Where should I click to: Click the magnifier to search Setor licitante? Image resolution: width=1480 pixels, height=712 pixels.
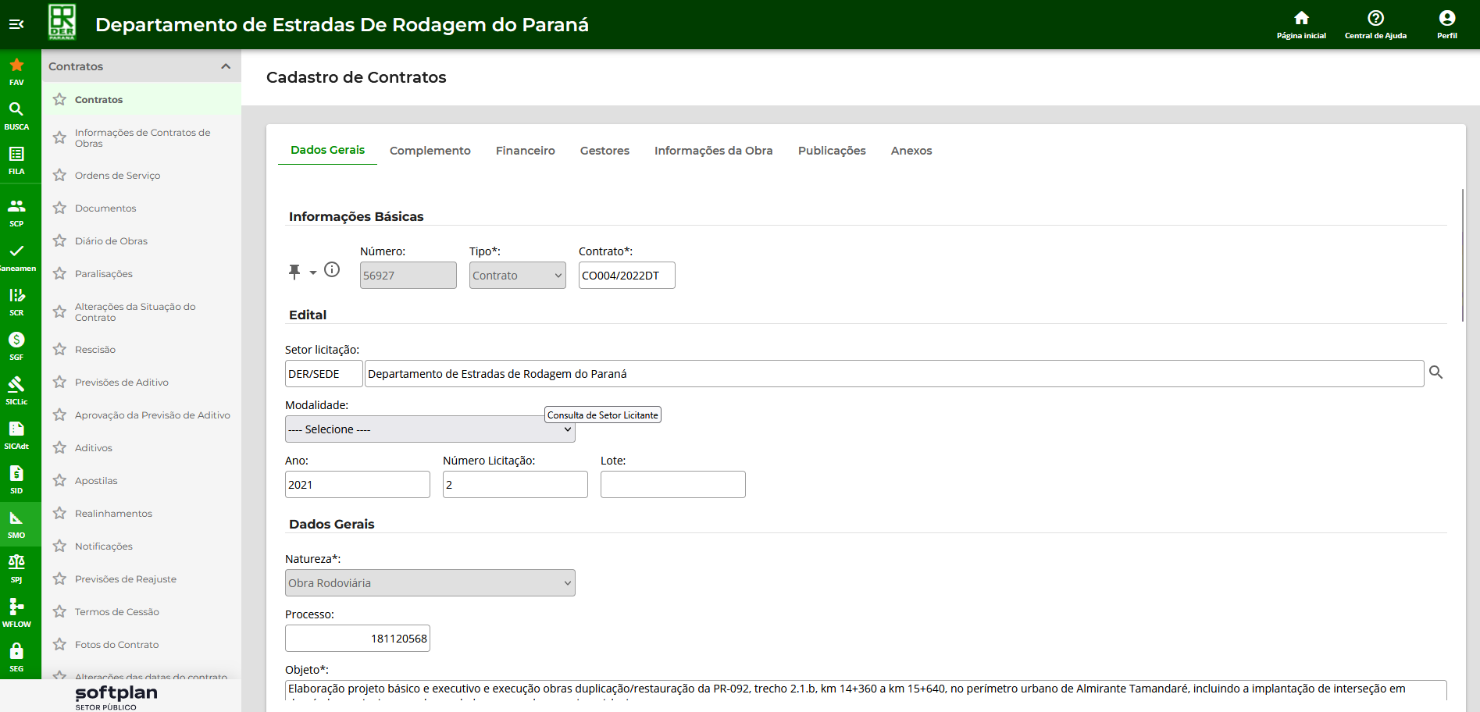click(1435, 372)
